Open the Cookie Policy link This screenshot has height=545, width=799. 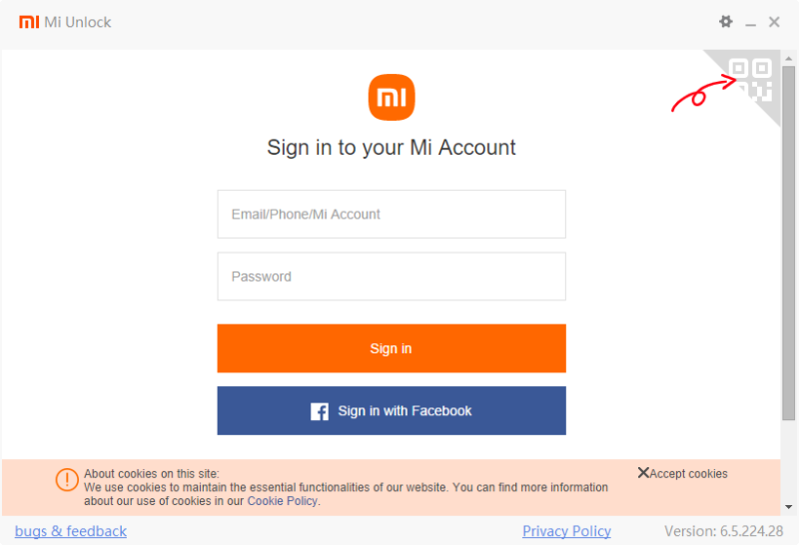pos(283,501)
